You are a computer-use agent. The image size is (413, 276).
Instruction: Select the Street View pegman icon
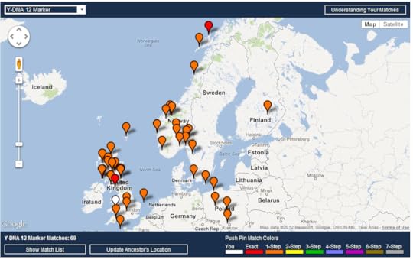click(x=19, y=64)
